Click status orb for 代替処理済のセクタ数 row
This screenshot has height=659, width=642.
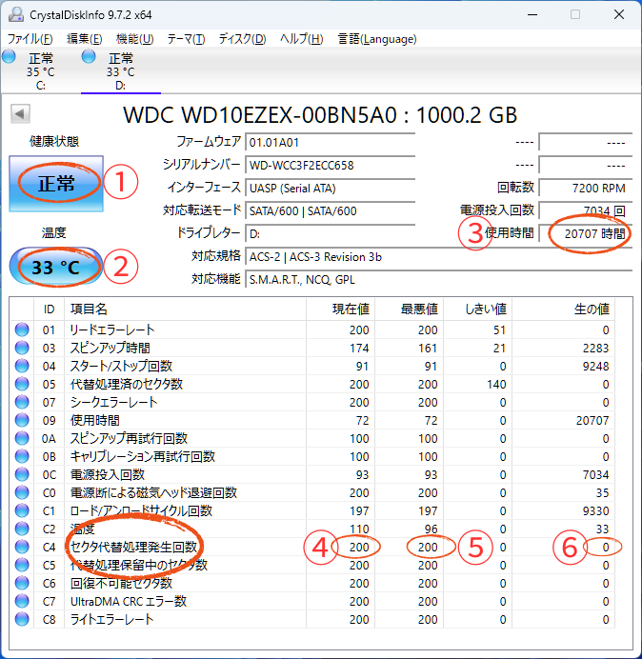23,384
